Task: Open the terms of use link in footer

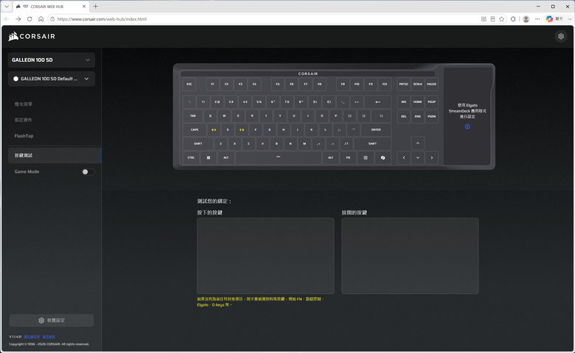Action: point(49,337)
